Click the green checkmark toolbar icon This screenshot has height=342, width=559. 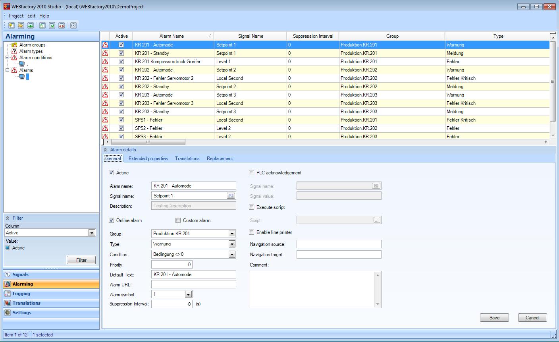[x=52, y=25]
